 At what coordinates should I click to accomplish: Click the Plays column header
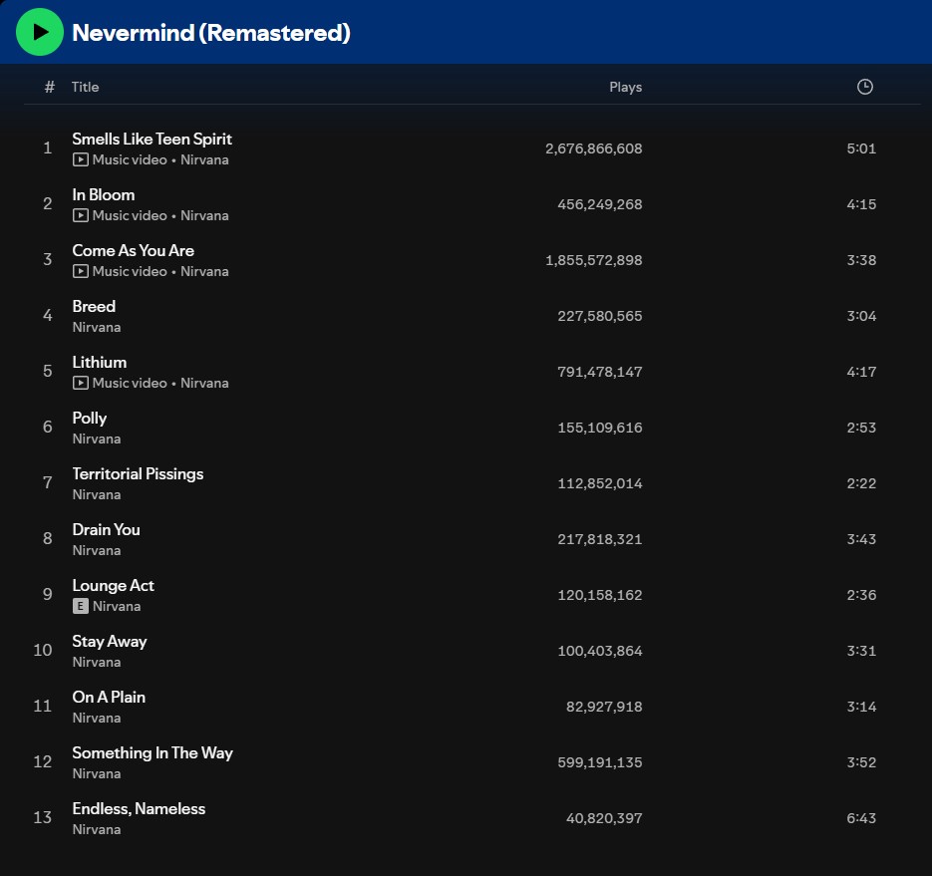pos(625,87)
